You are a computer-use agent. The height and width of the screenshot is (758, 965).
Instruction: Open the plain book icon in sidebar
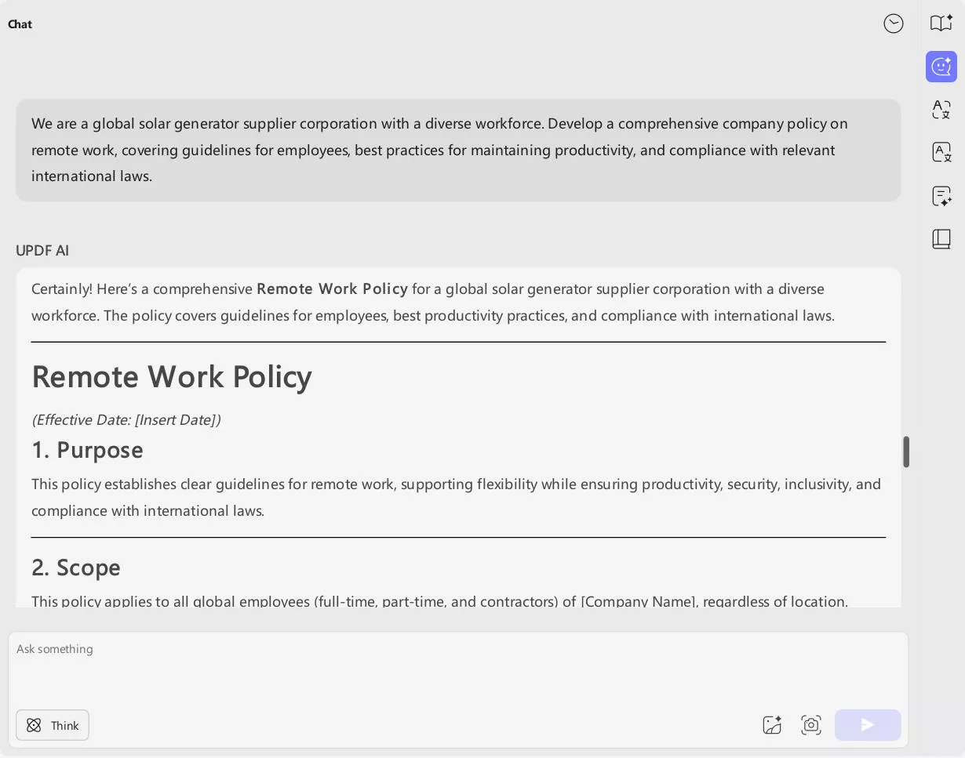[x=941, y=238]
